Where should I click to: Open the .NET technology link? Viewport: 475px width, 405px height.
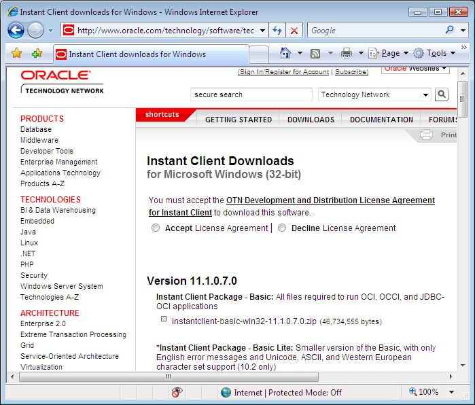pyautogui.click(x=28, y=253)
